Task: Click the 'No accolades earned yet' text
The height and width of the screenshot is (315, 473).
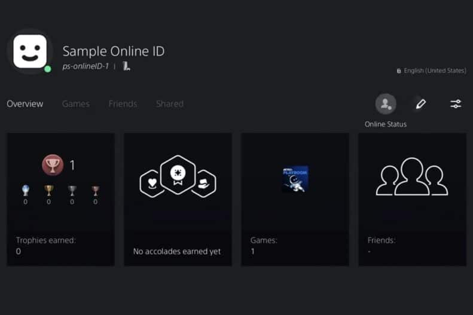Action: 177,252
